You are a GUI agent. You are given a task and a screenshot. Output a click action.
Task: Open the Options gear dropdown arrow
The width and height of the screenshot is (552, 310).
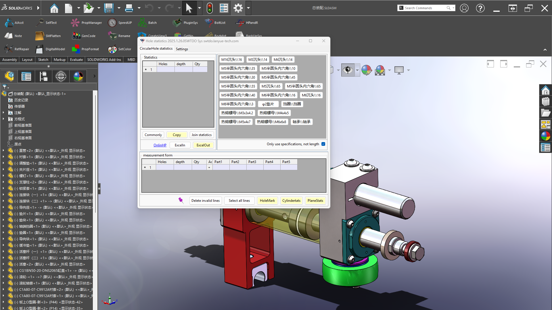pos(248,8)
